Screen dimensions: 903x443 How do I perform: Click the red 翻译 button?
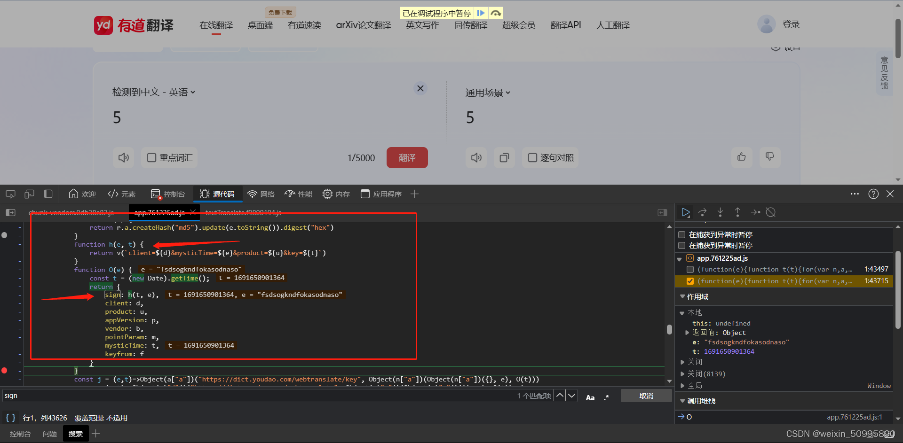coord(407,157)
